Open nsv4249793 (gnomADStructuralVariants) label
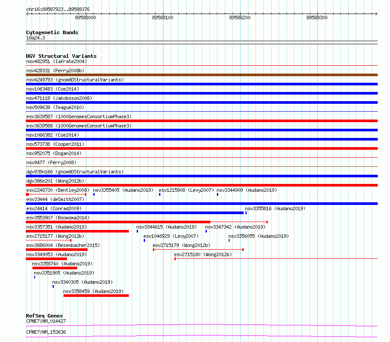The width and height of the screenshot is (390, 342). tap(75, 80)
